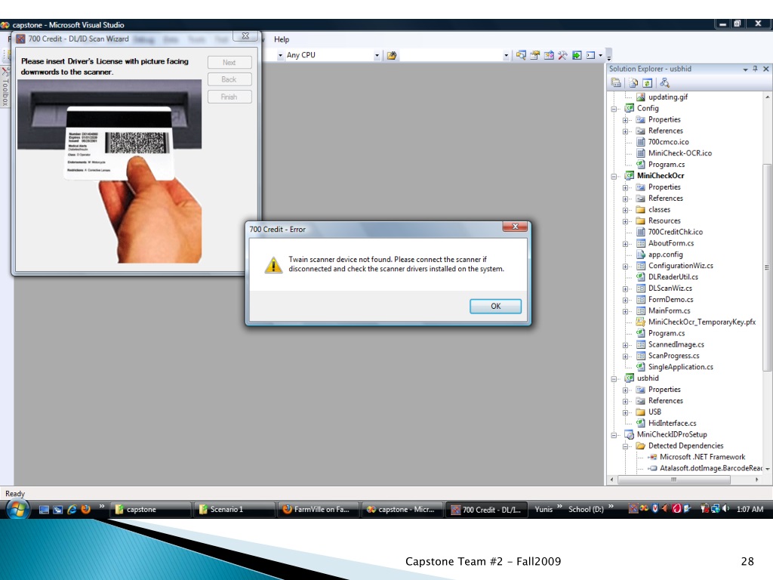Screen dimensions: 773x580
Task: Open the empty find combo box dropdown
Action: tap(506, 56)
